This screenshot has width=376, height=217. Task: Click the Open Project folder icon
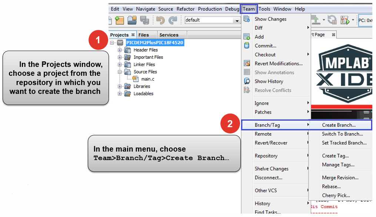pos(132,20)
